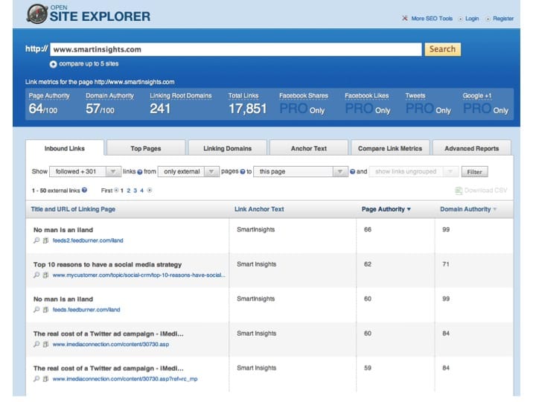Open the Anchor Text tab

(x=309, y=148)
